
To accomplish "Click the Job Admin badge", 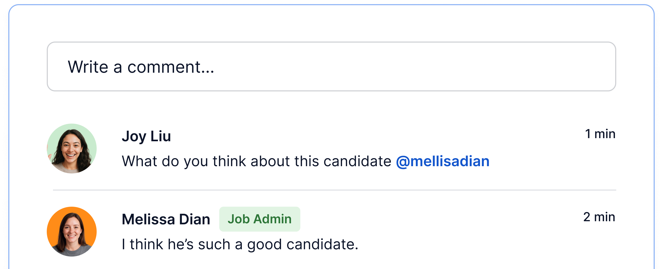I will [260, 219].
